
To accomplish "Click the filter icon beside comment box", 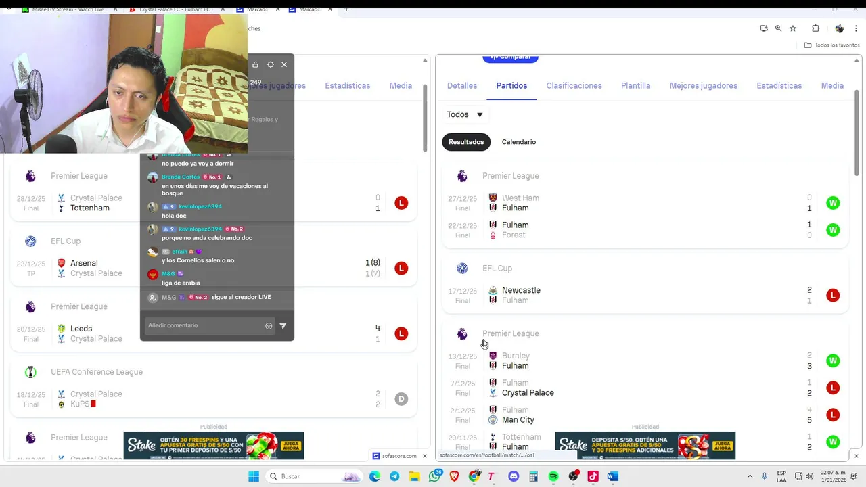I will click(283, 325).
